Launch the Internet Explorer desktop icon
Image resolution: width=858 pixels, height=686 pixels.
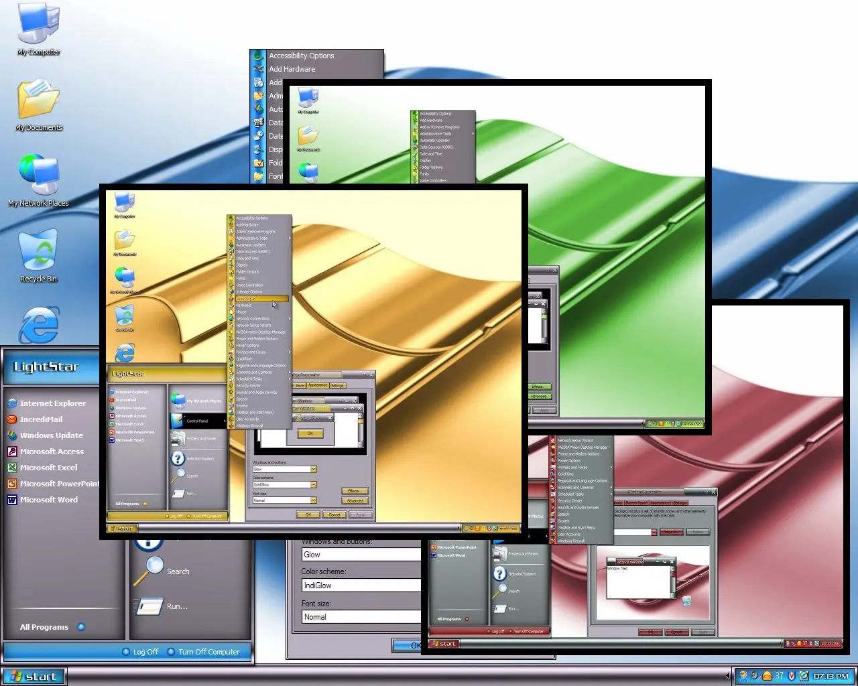tap(39, 324)
